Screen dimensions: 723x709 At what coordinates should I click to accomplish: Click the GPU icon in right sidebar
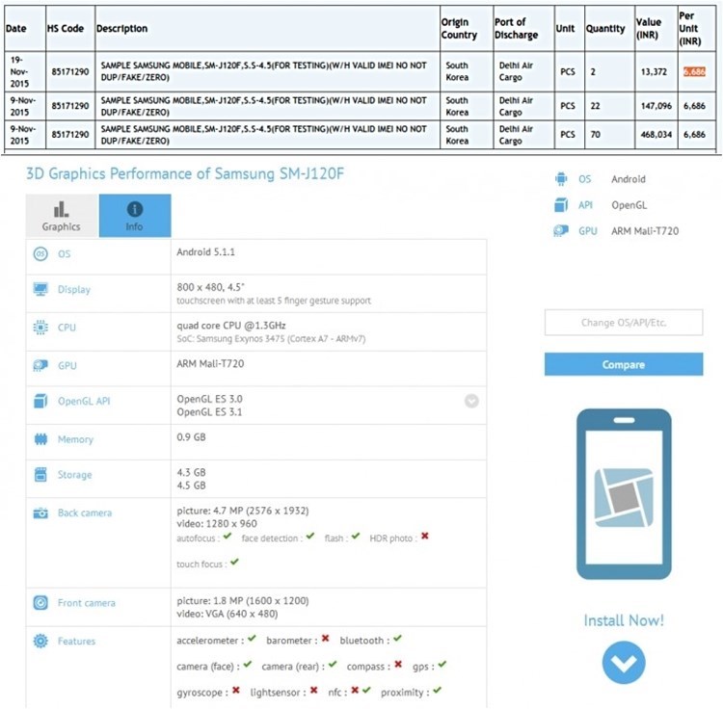[561, 231]
